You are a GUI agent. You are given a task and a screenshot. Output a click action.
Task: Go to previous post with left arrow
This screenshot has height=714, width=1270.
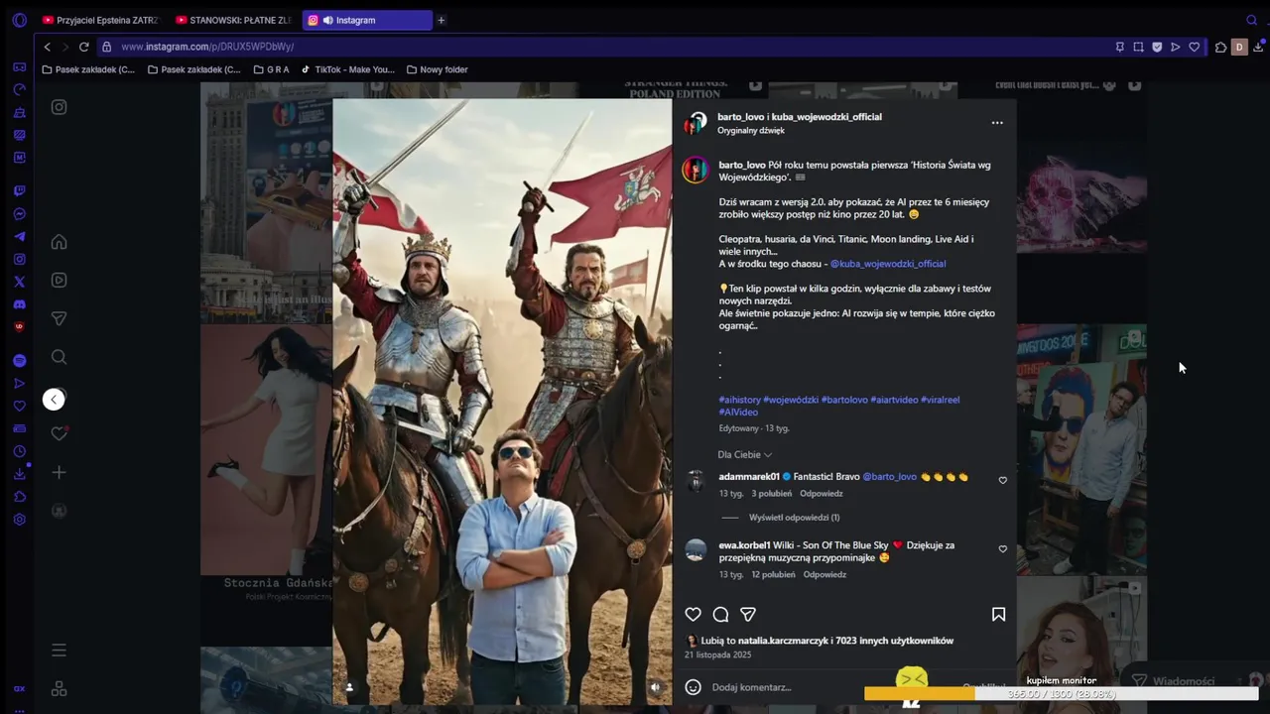click(x=54, y=399)
